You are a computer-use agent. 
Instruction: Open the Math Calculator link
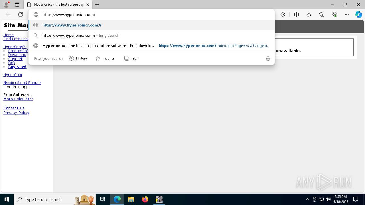click(x=18, y=99)
